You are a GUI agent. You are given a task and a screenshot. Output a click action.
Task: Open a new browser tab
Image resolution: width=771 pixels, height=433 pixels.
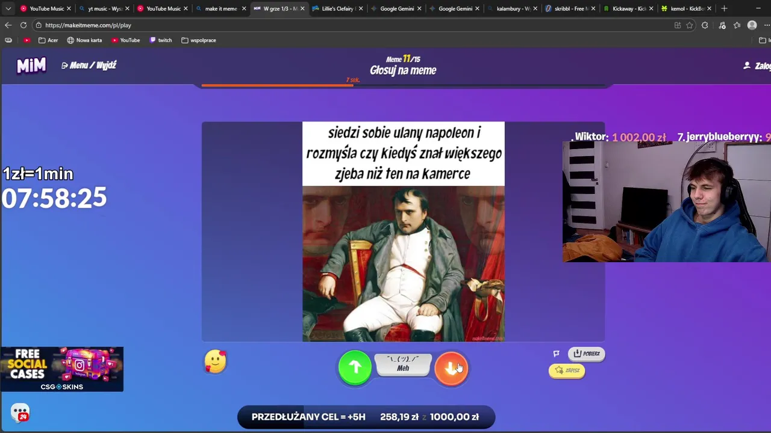coord(724,8)
